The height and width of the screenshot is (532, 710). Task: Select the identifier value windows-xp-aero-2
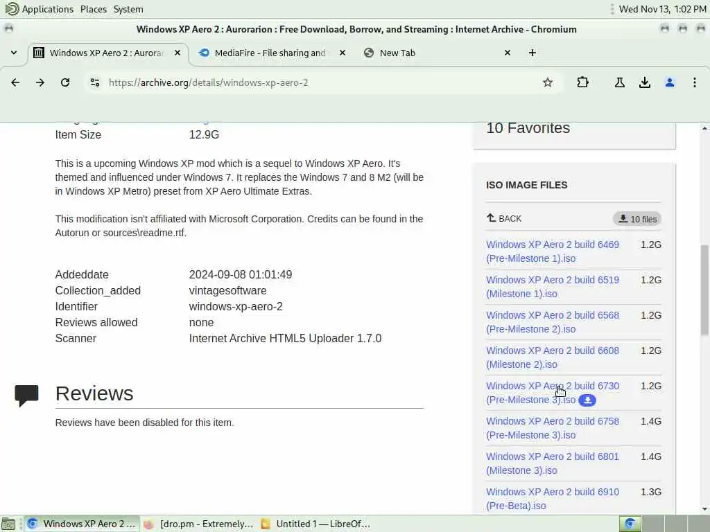[236, 306]
